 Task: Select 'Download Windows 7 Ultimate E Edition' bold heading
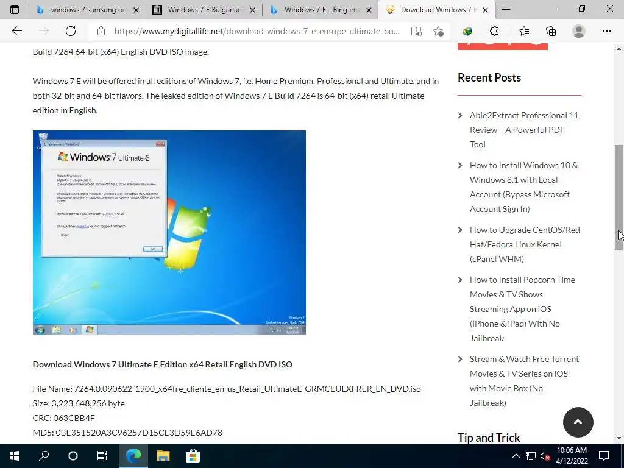(x=162, y=364)
